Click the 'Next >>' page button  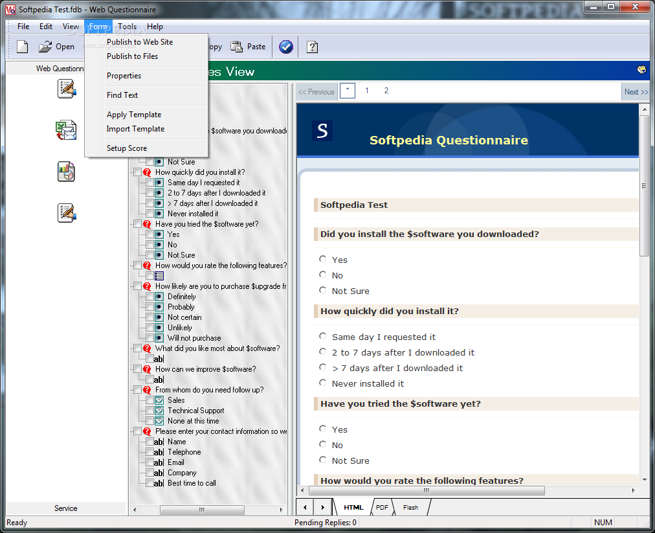(x=636, y=91)
